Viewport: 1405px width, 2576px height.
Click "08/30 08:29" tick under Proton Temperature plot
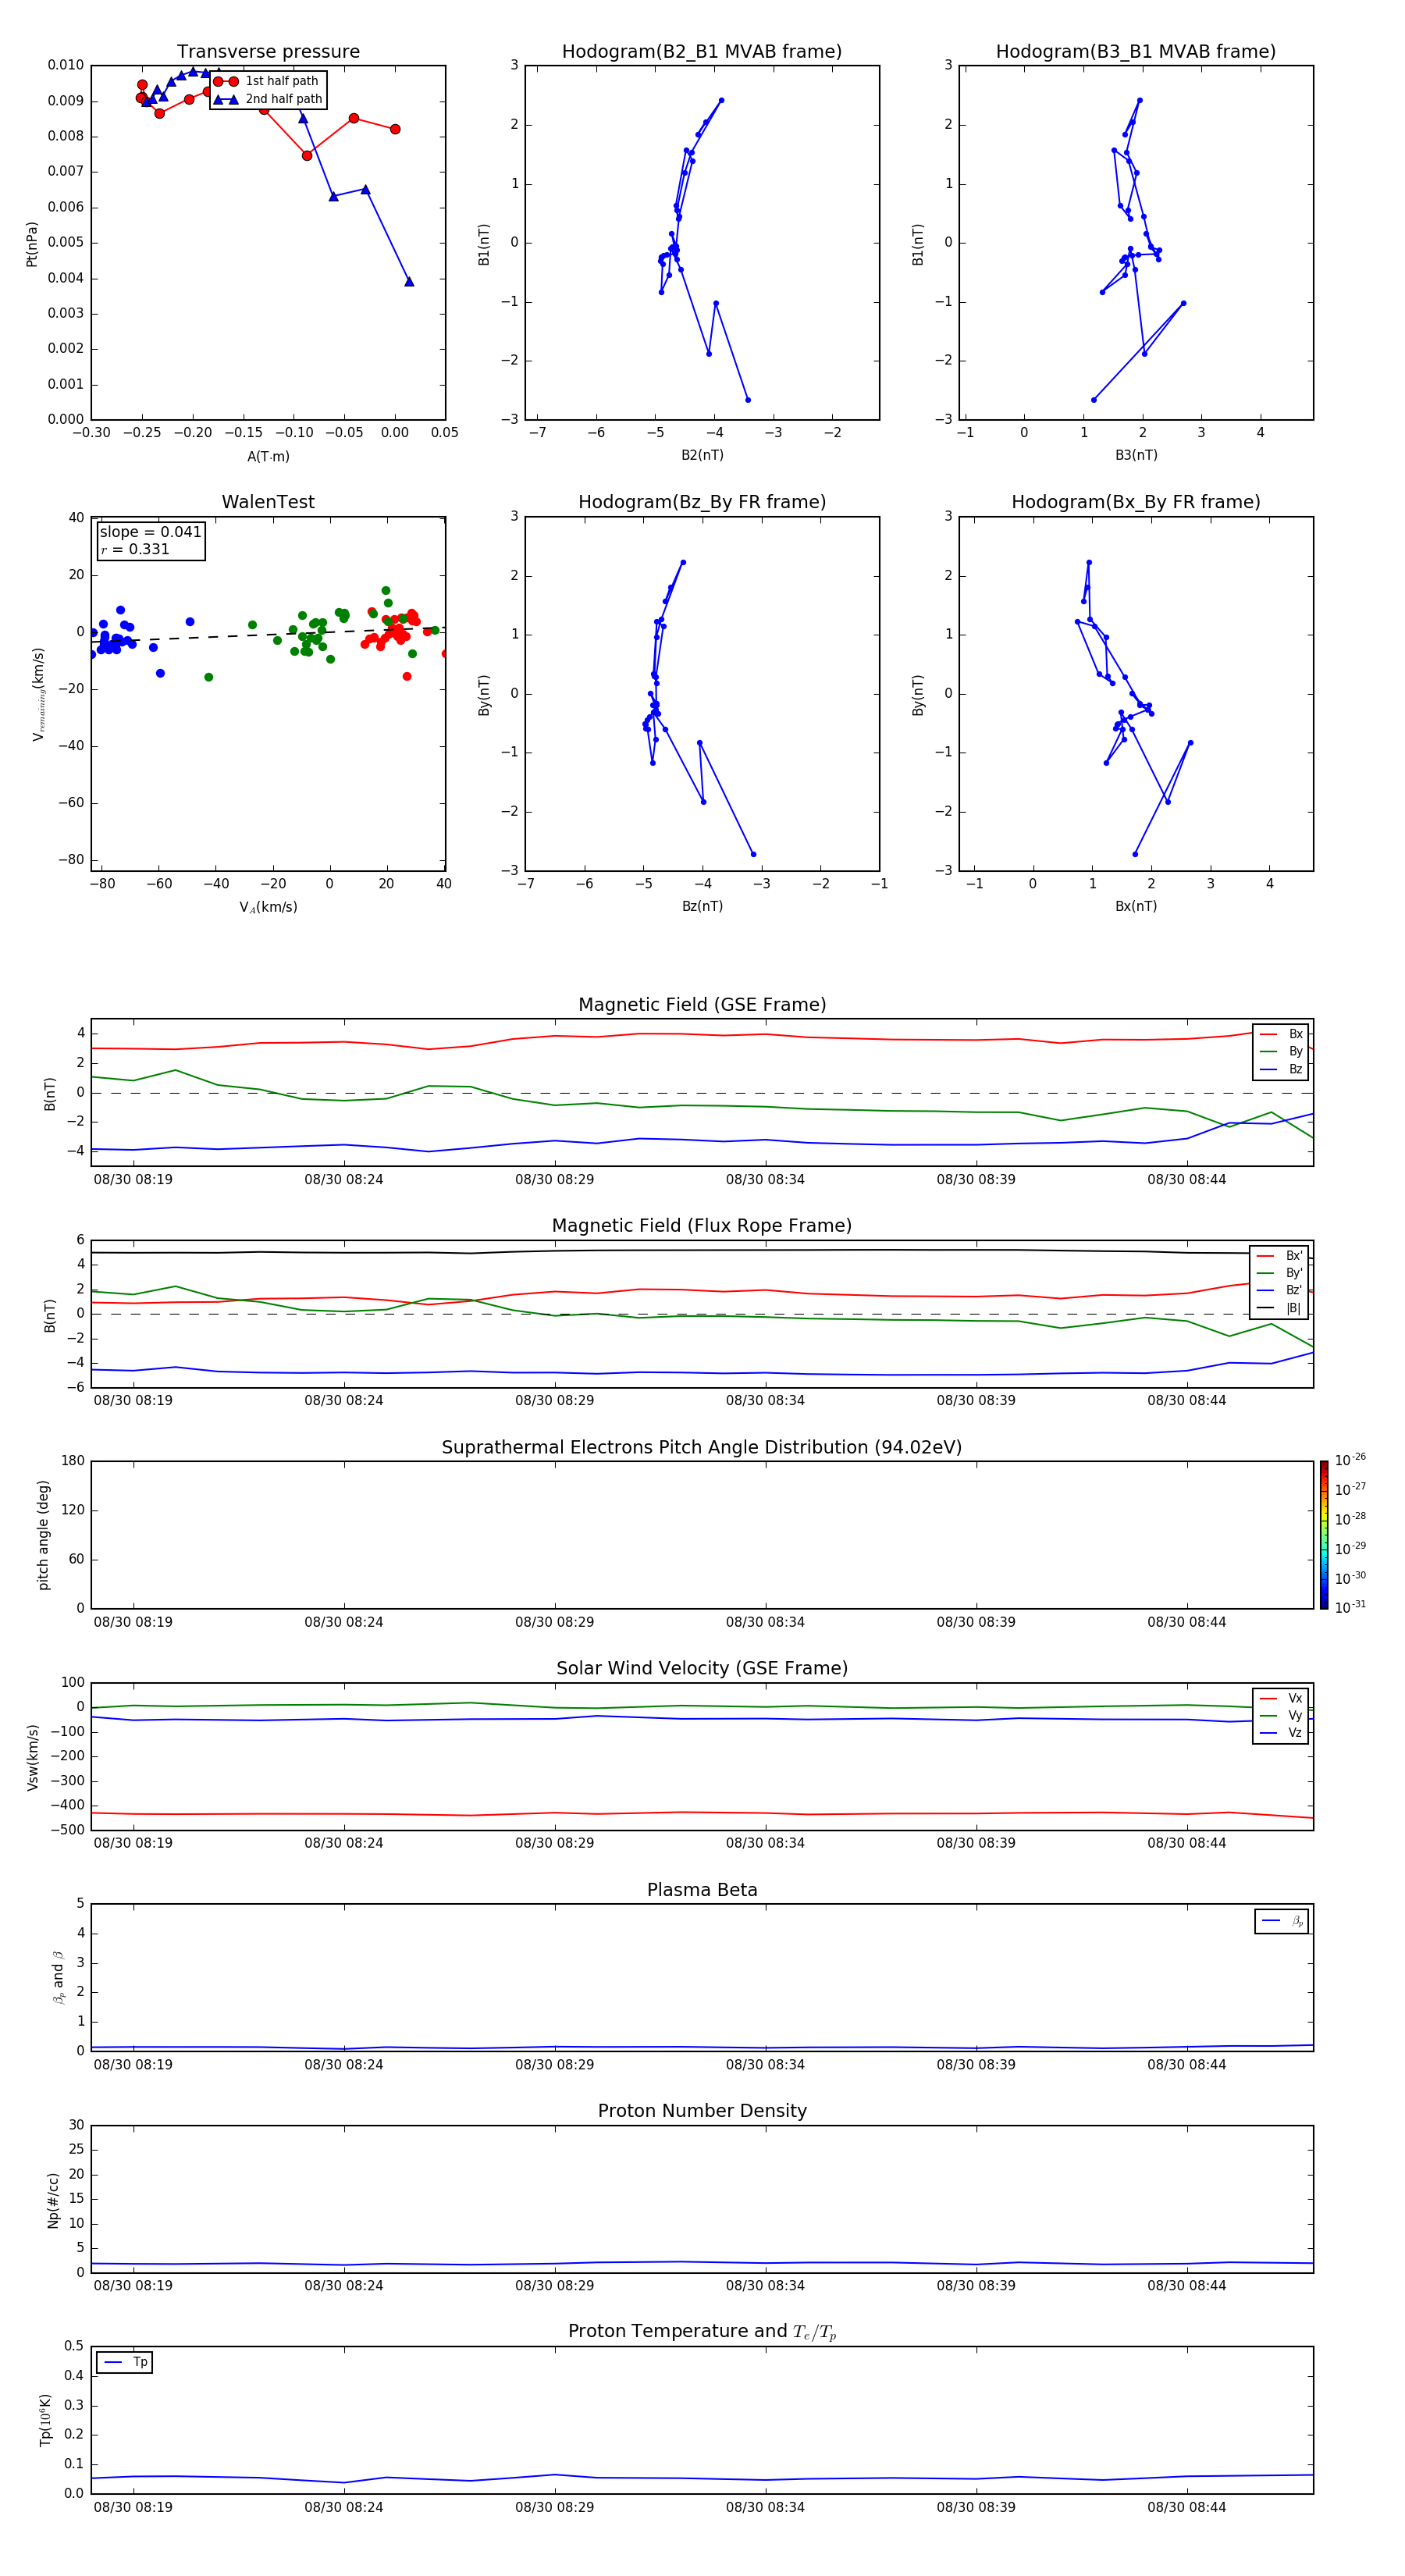pyautogui.click(x=554, y=2507)
